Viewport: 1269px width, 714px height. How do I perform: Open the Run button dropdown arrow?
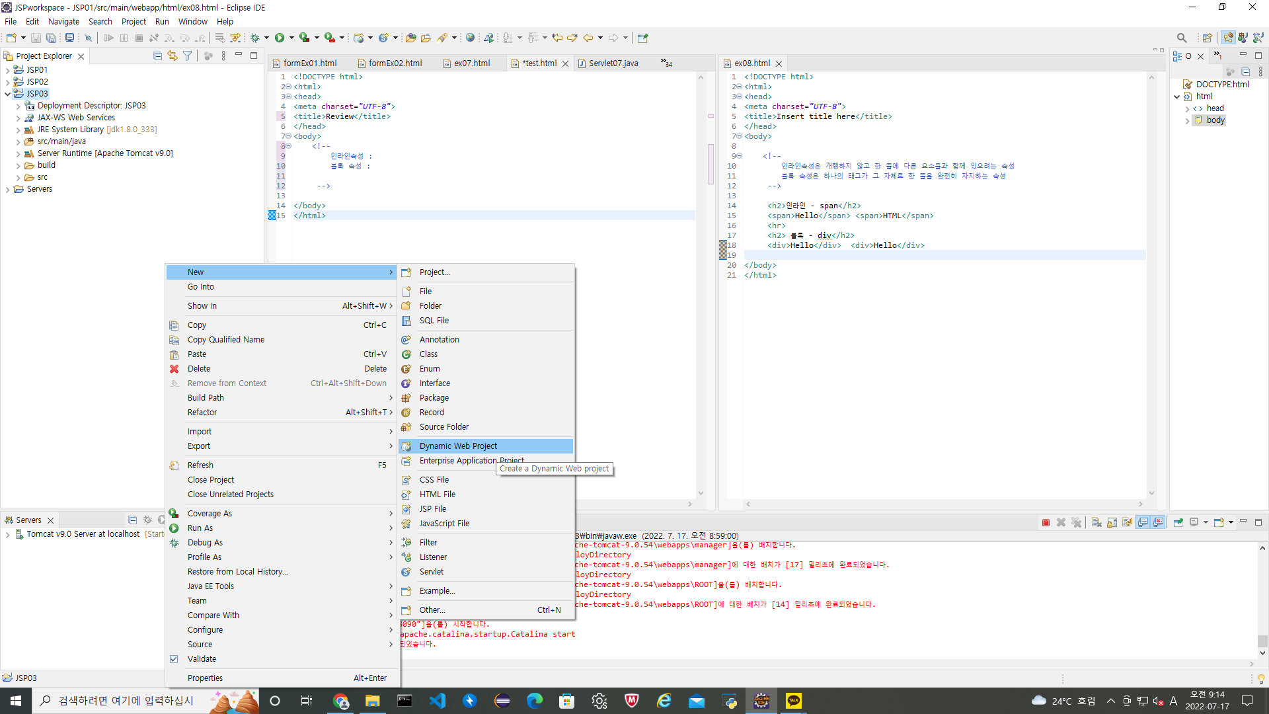291,38
